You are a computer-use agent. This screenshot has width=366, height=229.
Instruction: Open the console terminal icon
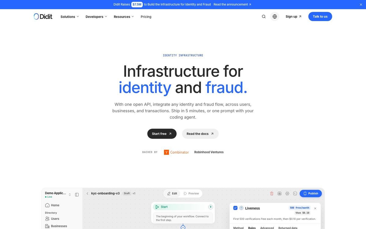pos(295,193)
